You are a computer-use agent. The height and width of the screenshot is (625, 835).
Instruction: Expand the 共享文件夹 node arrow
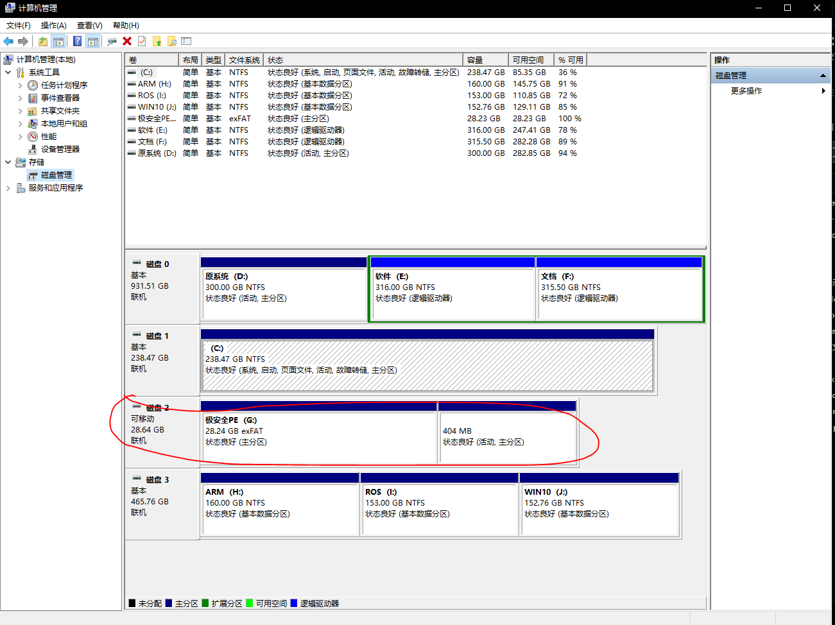tap(20, 111)
